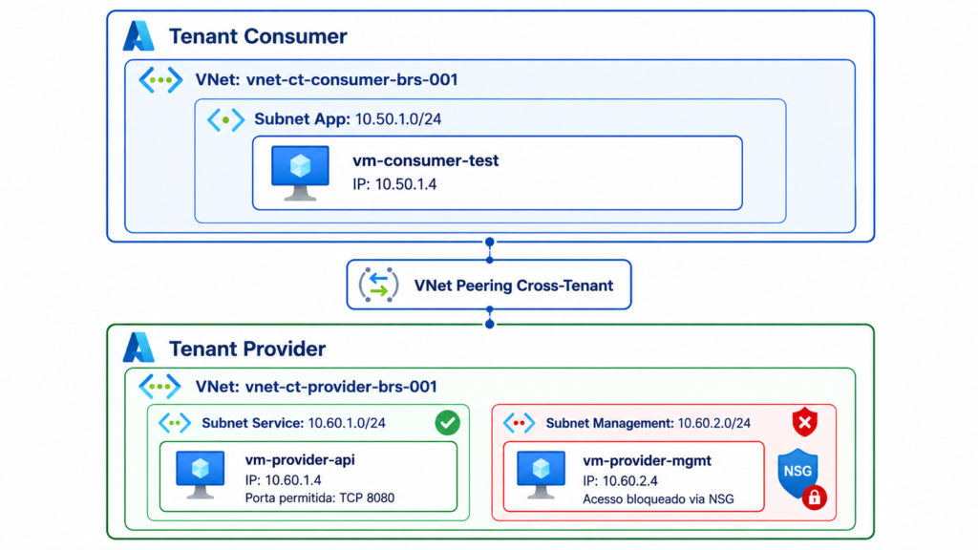978x550 pixels.
Task: Click the VNet Peering Cross-Tenant arrows icon
Action: tap(378, 285)
